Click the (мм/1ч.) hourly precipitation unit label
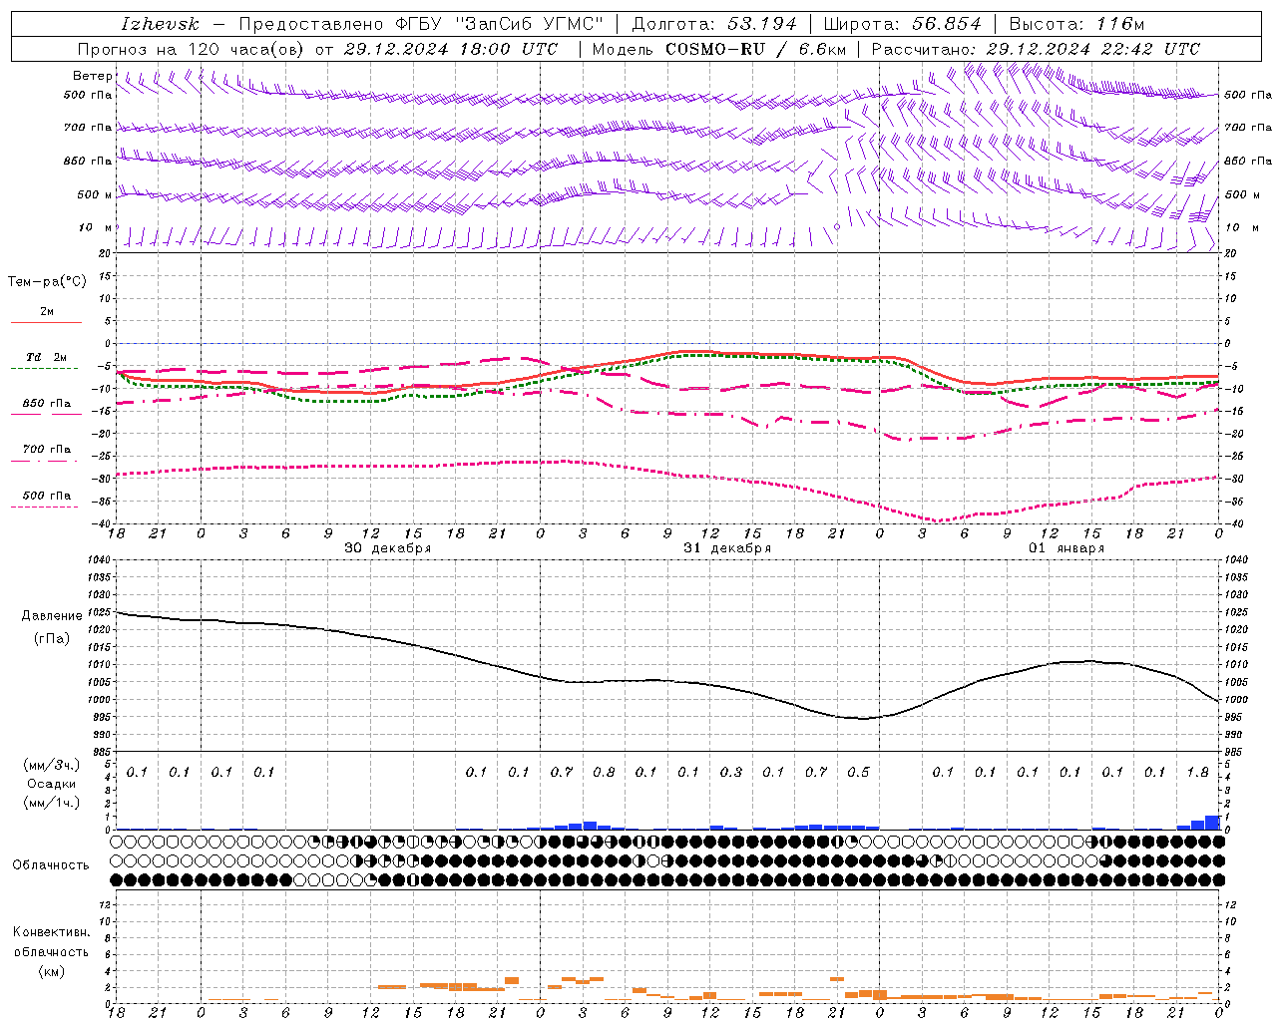The image size is (1277, 1021). [52, 803]
